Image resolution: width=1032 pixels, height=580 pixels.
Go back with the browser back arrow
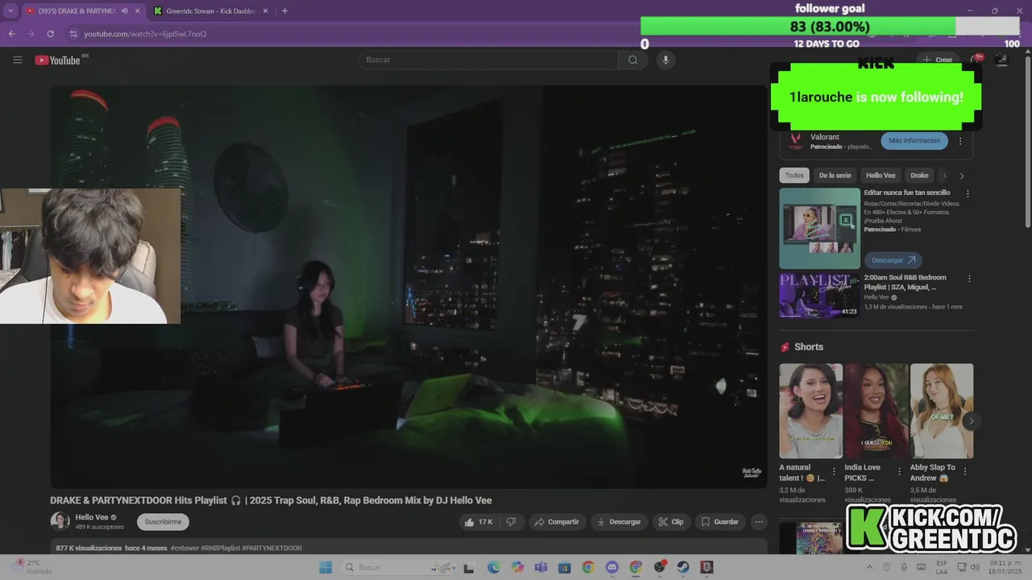(x=11, y=34)
